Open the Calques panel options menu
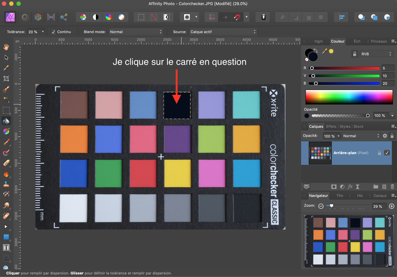397x277 pixels. [x=394, y=126]
